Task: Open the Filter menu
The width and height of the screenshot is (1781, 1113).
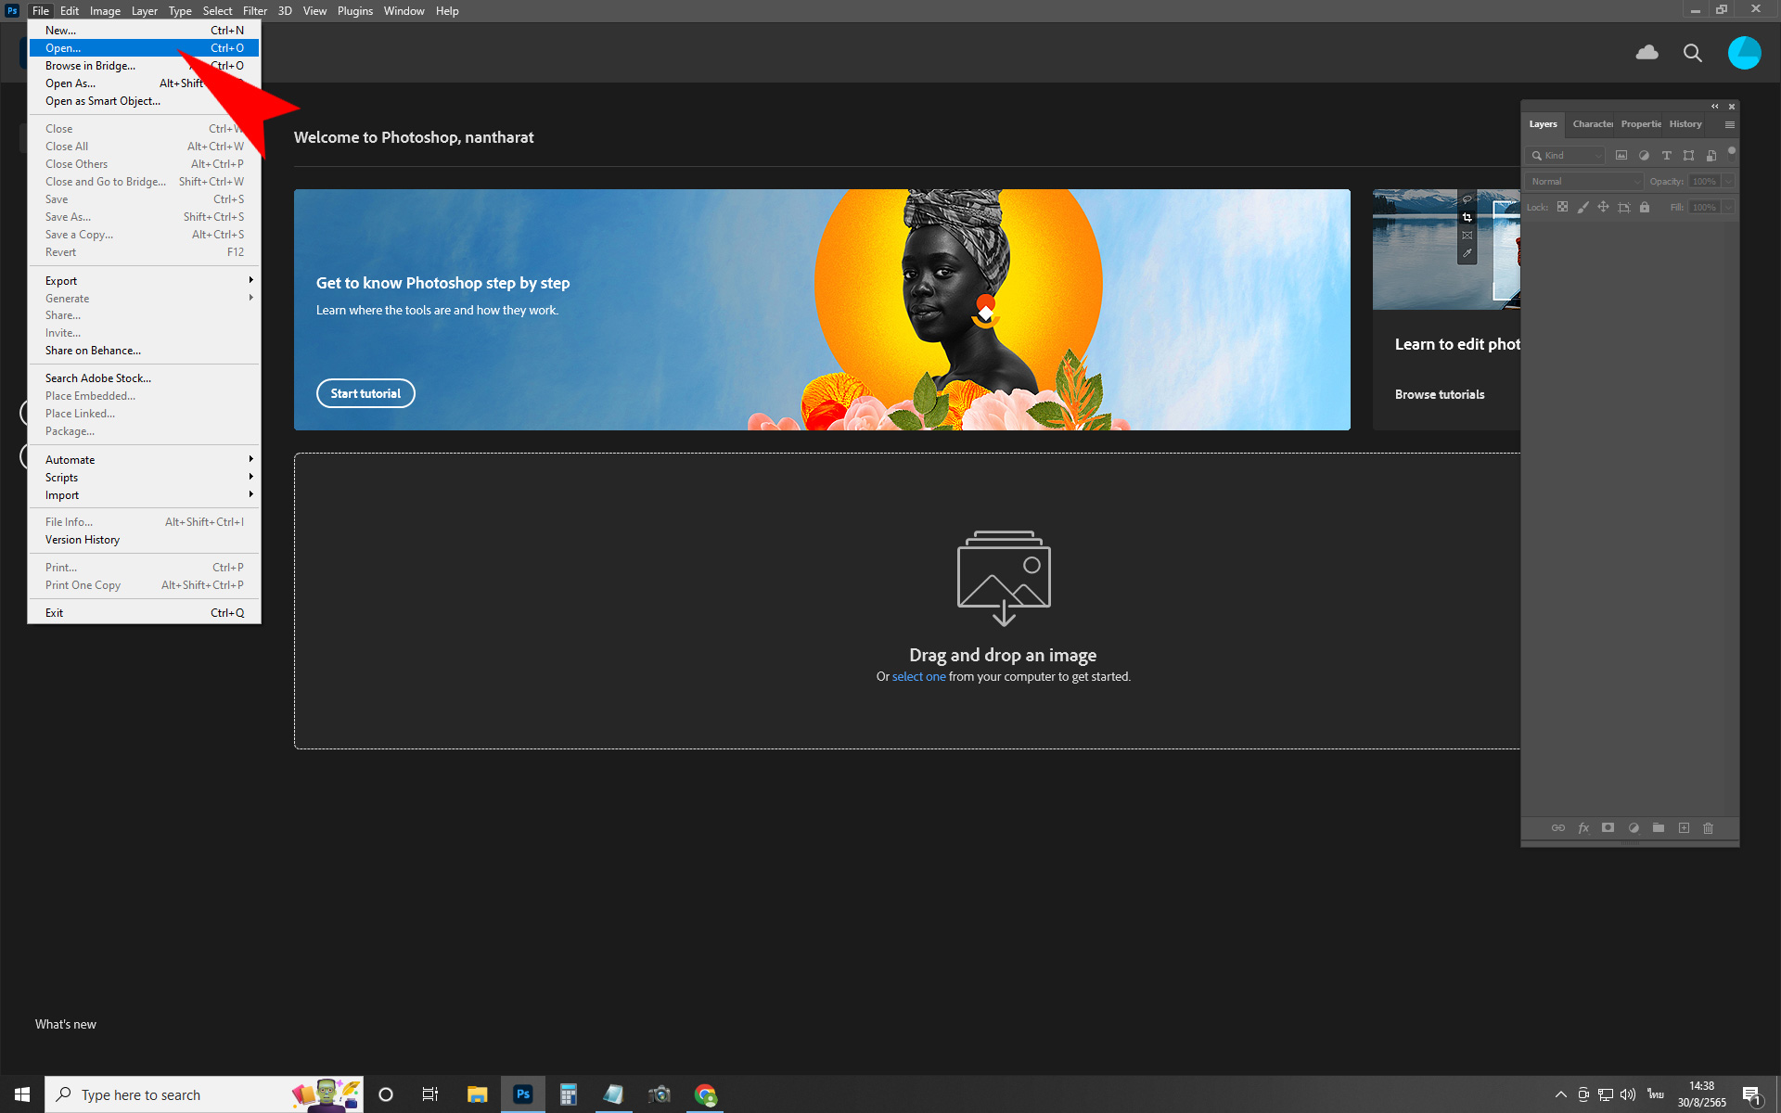Action: (255, 11)
